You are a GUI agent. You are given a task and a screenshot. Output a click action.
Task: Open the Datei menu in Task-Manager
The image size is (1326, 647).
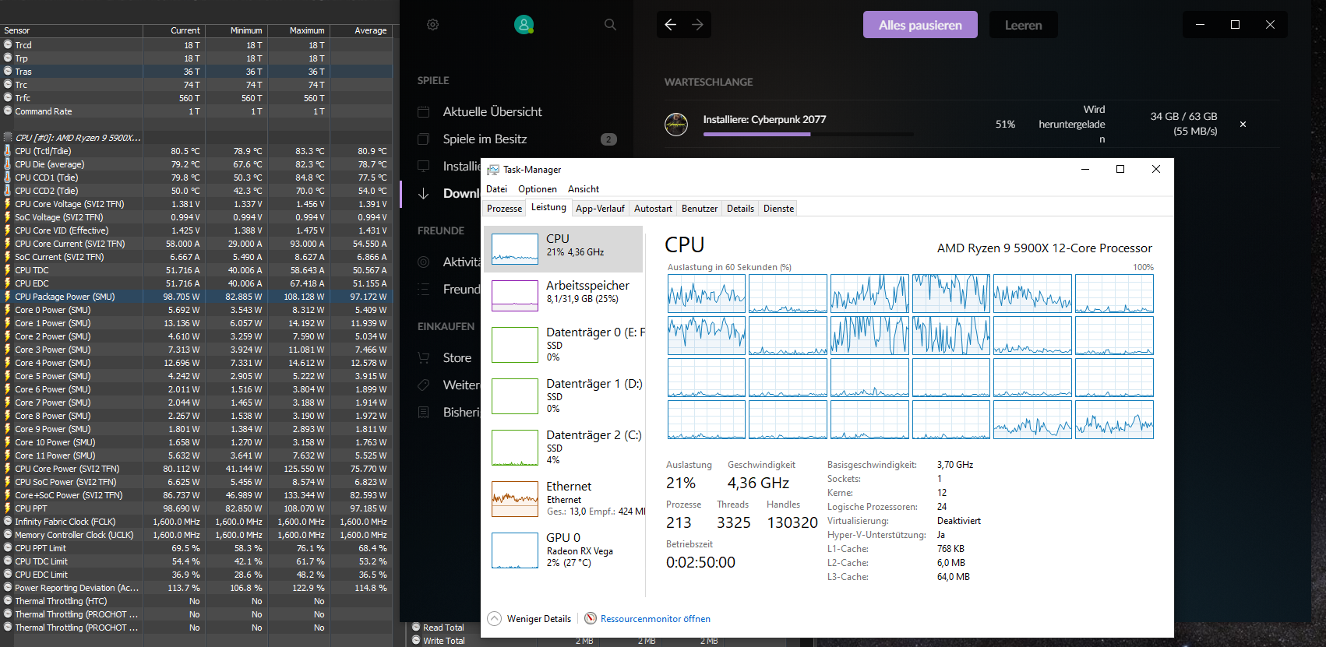[496, 189]
